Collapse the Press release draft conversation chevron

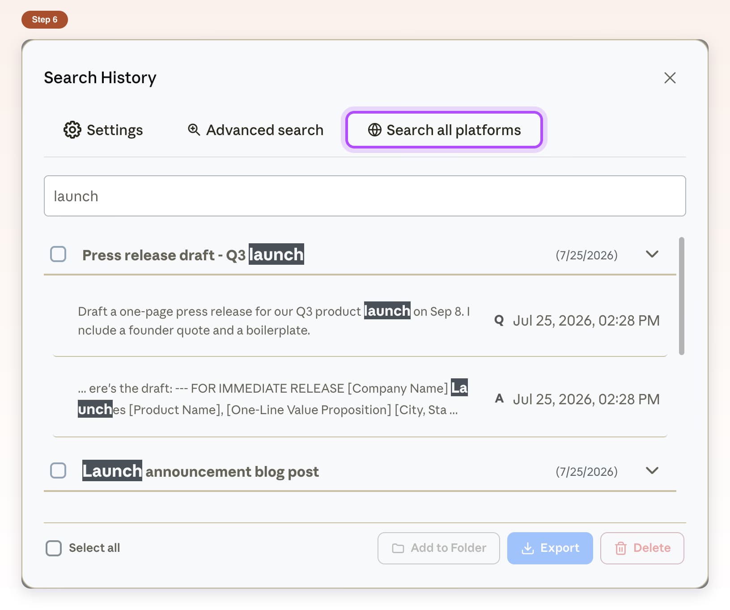pos(652,254)
